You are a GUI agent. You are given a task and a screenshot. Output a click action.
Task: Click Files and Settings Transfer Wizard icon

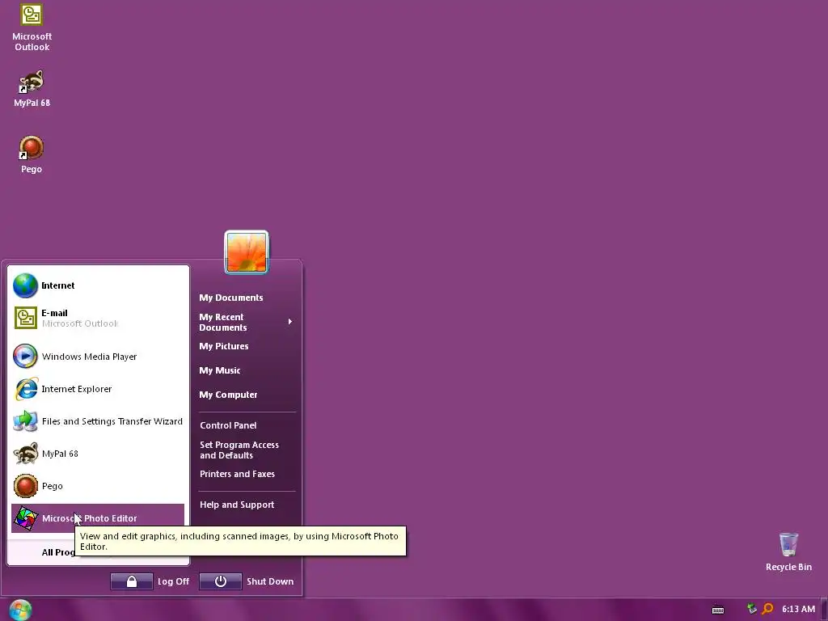[x=25, y=421]
